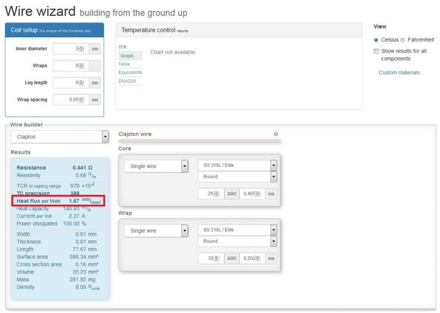This screenshot has height=313, width=440.
Task: Click the TCR in vaping range result
Action: [x=56, y=186]
